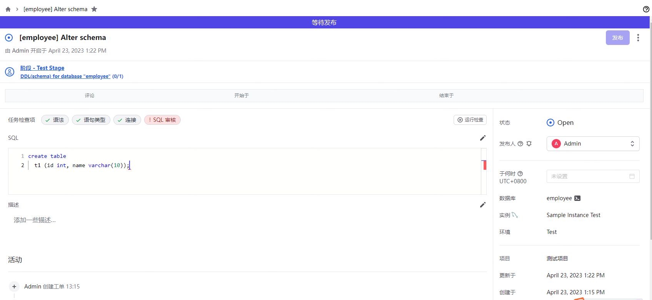Open the employee database link
The height and width of the screenshot is (300, 652).
click(x=559, y=198)
